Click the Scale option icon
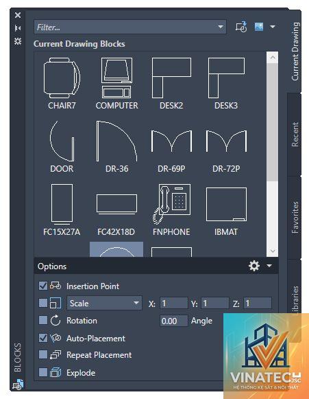The height and width of the screenshot is (399, 309). (x=55, y=303)
